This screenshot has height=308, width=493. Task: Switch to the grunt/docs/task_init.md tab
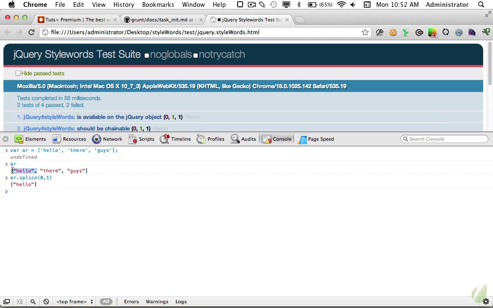click(163, 20)
